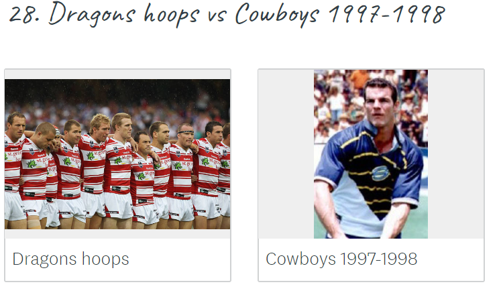
Task: Click the white space right of 'Cowboys 1997-1998' text
Action: tap(450, 259)
